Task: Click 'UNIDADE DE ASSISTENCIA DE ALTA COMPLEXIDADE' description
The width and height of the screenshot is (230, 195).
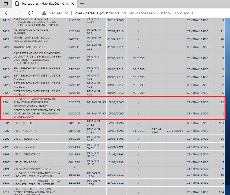Action: (x=34, y=103)
